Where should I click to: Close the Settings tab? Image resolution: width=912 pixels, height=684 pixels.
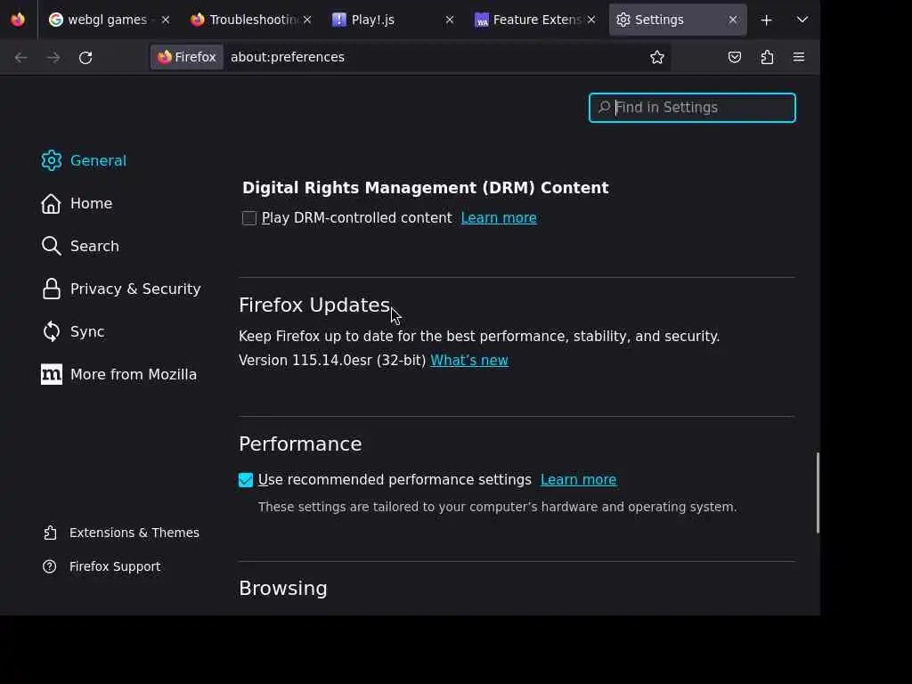733,20
